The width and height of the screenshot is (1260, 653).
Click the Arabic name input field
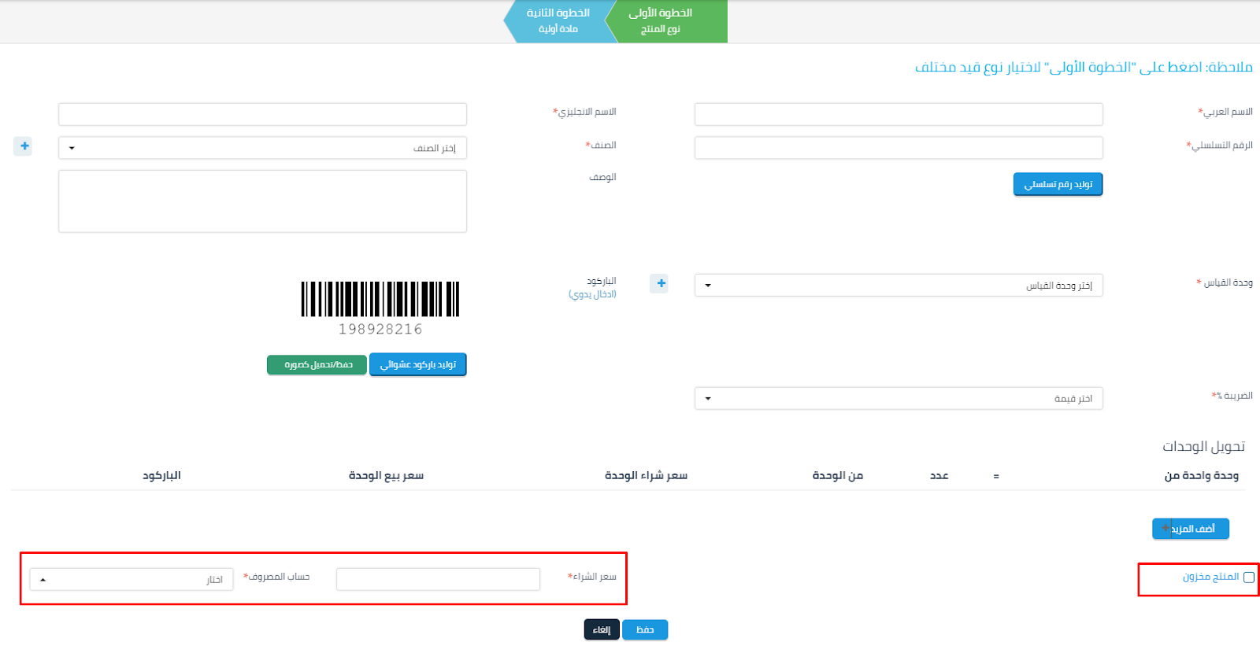[x=898, y=114]
